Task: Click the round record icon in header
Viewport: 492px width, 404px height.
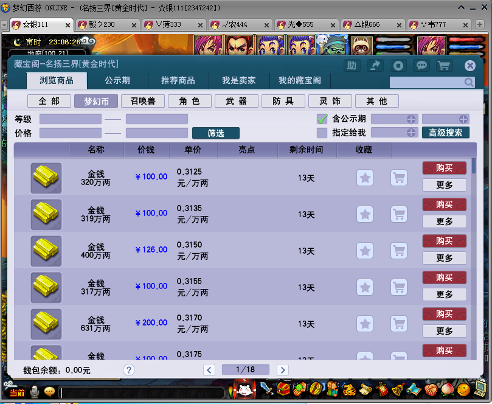Action: pos(398,66)
